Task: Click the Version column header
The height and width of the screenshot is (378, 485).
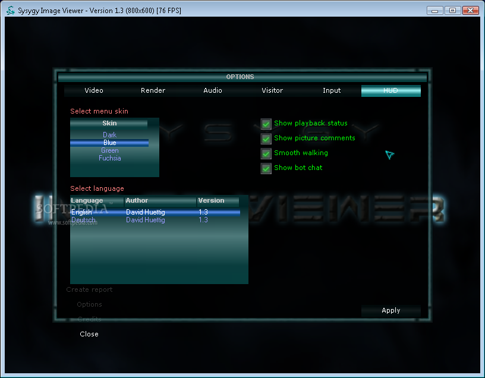Action: pos(218,201)
